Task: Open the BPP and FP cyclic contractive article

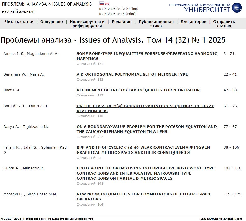Action: click(143, 150)
